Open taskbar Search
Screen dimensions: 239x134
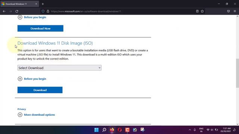point(104,130)
